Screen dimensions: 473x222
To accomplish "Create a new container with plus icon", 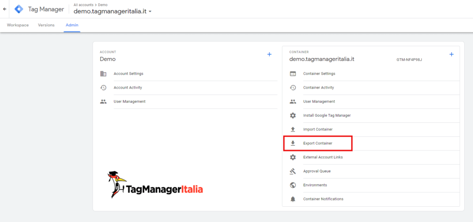I will 452,54.
